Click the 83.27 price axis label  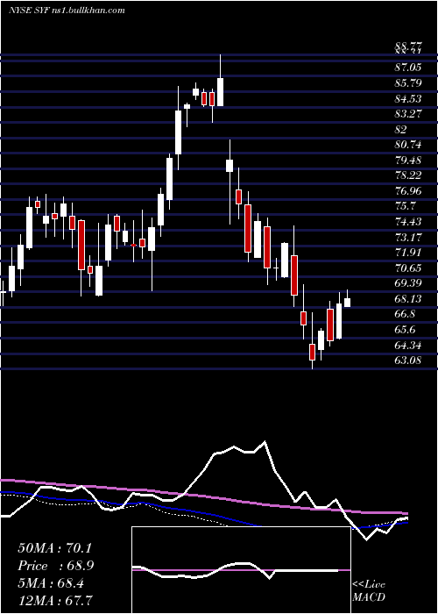point(408,114)
